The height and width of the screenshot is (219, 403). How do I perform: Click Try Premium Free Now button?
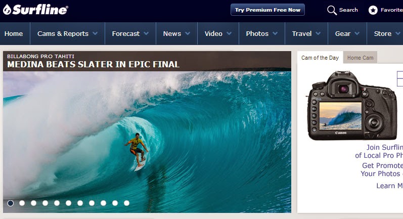(267, 10)
